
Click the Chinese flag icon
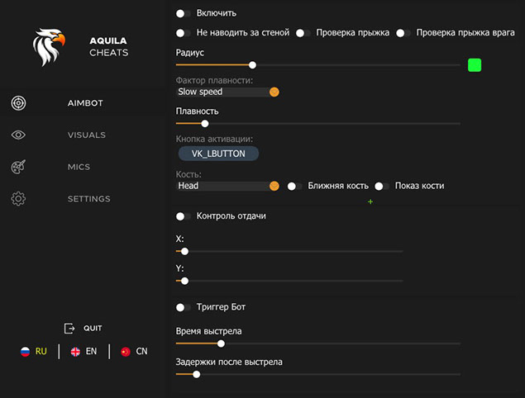[x=126, y=352]
